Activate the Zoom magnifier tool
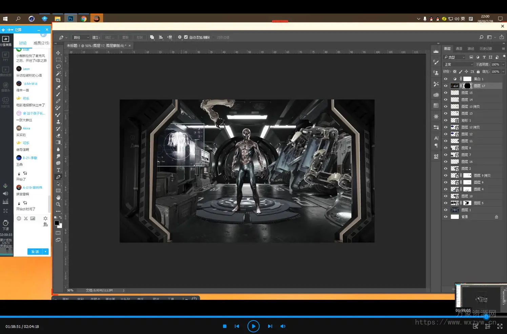Screen dimensions: 507x334 58,204
